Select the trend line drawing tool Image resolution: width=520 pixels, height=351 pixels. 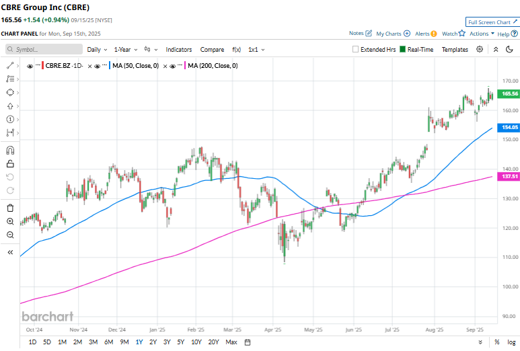10,66
